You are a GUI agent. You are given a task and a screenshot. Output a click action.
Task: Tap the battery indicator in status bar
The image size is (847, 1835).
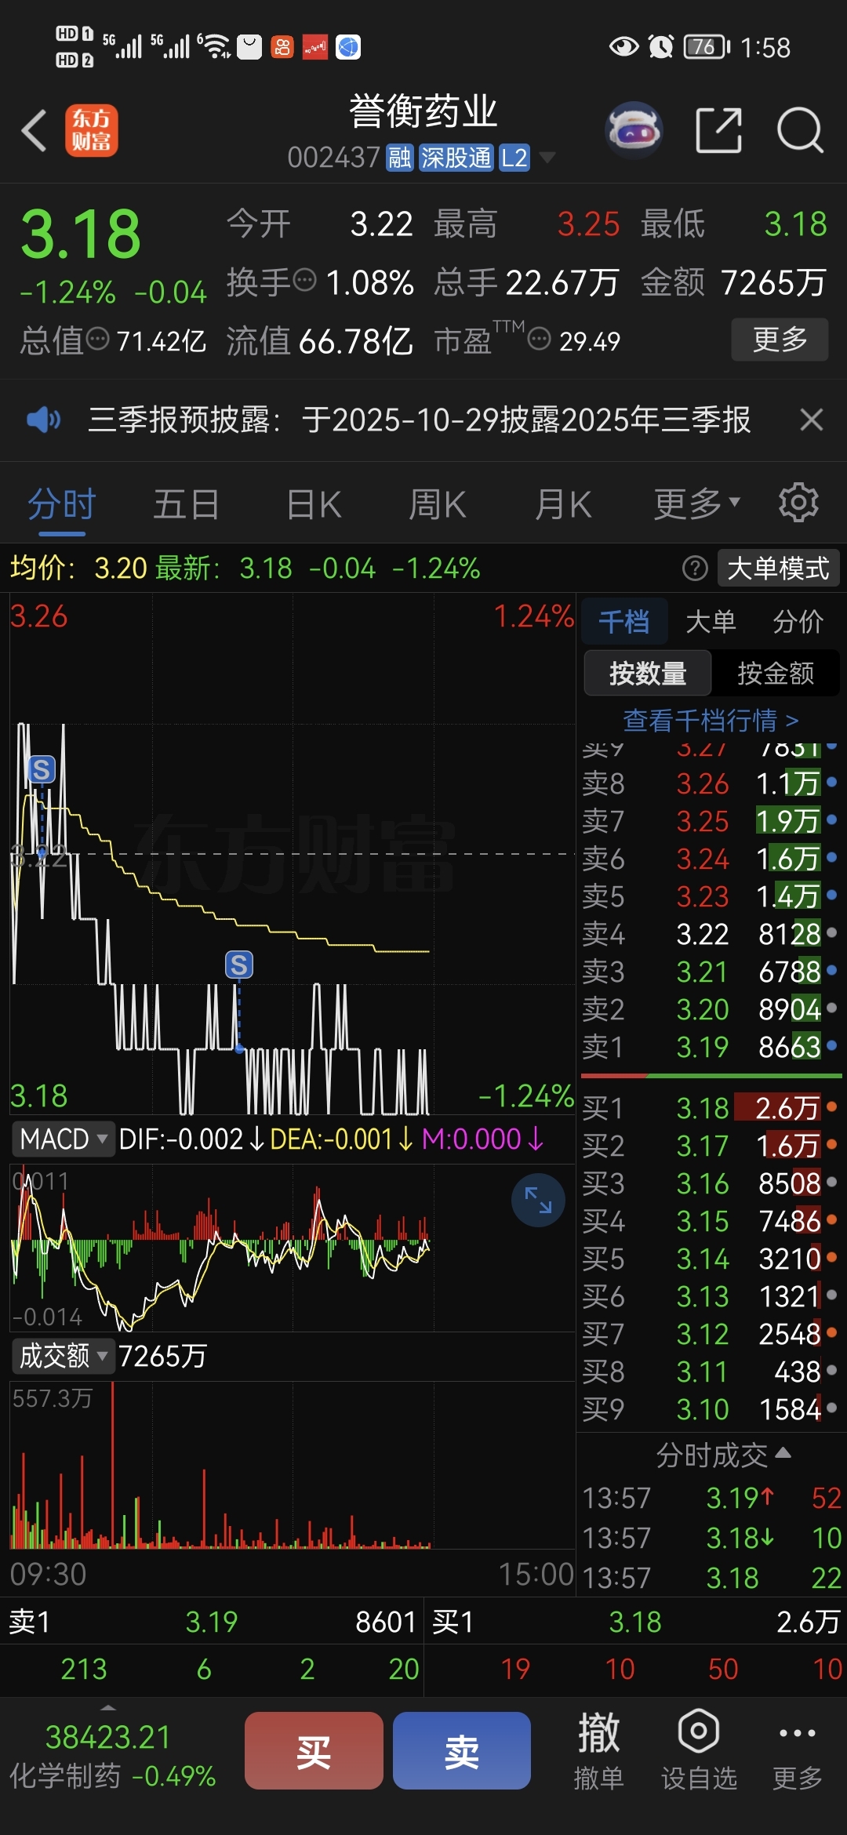[x=707, y=47]
